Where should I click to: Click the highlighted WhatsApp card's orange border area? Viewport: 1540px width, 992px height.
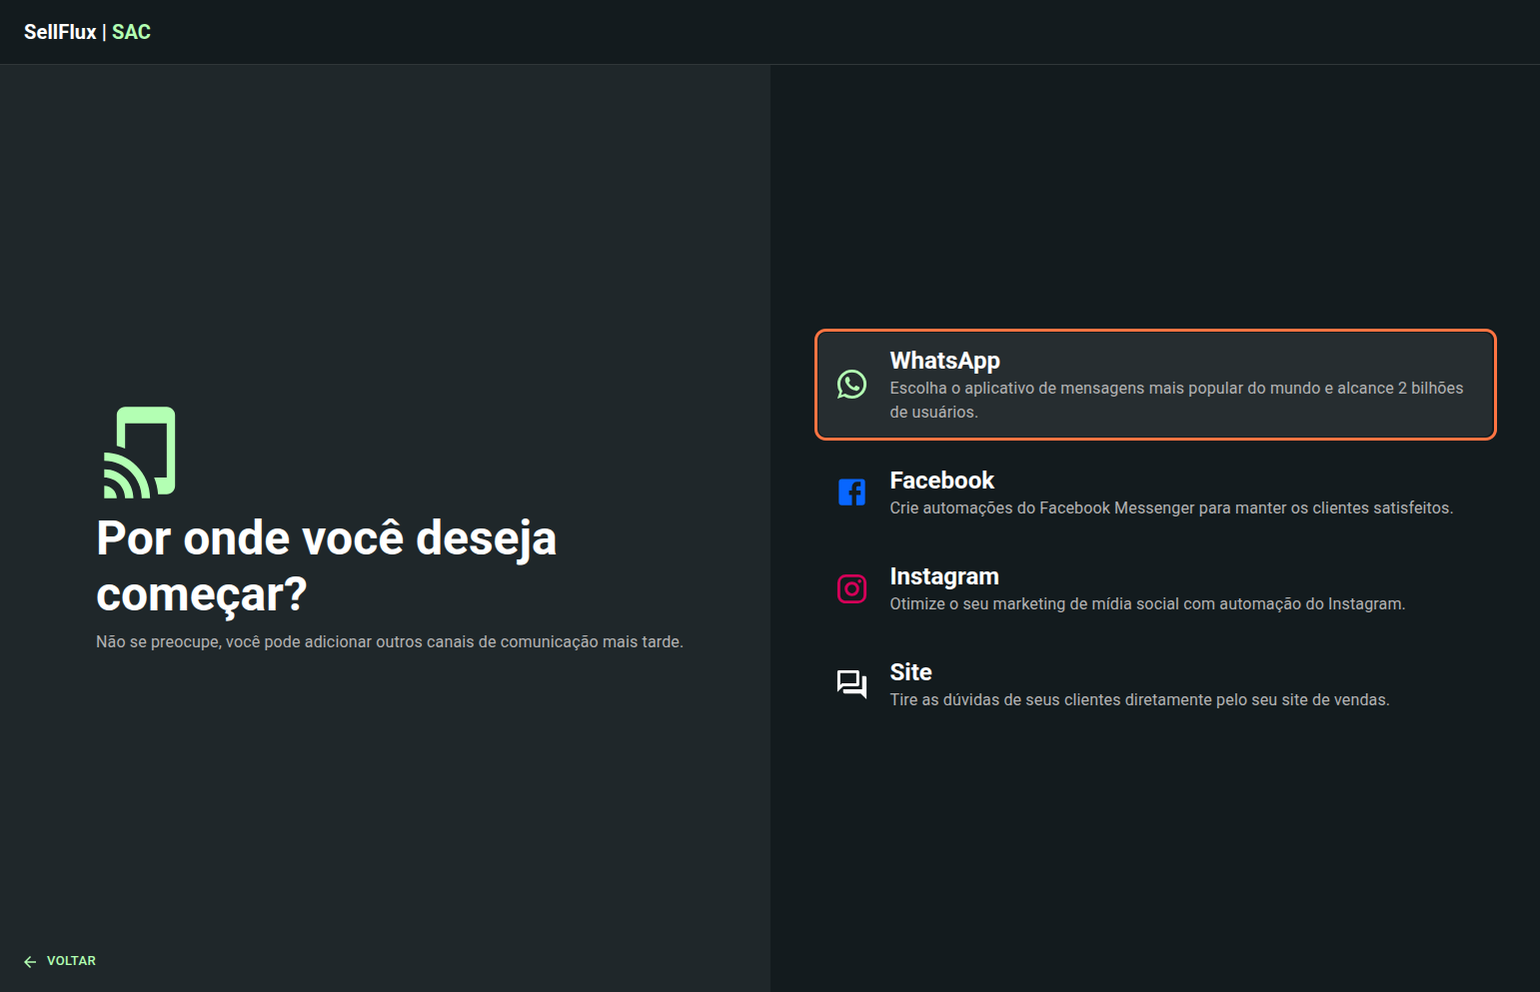[1155, 332]
